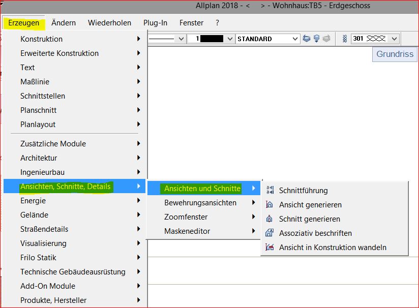Viewport: 419px width, 308px height.
Task: Open the 301 hatch pattern dropdown
Action: (394, 39)
